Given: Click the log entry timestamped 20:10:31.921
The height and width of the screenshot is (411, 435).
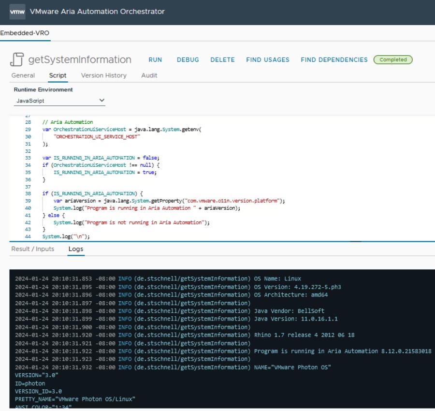Looking at the screenshot, I should click(x=133, y=343).
